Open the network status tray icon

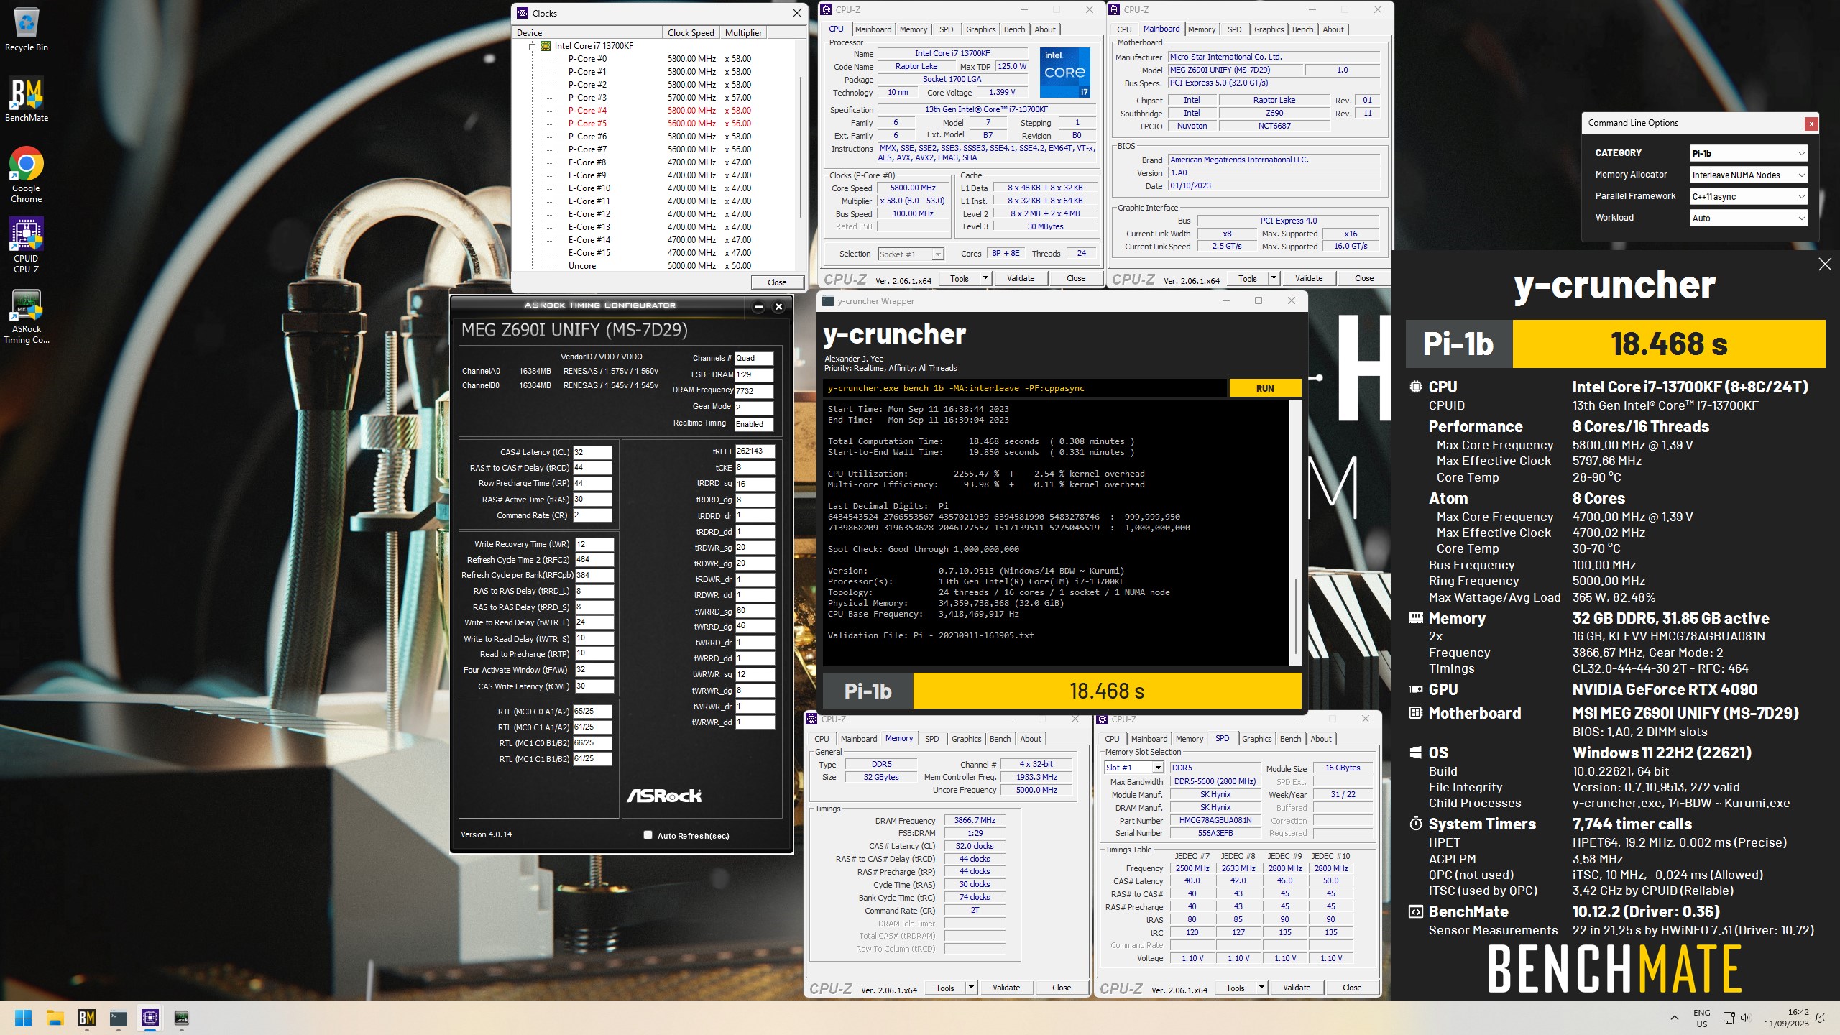[1729, 1018]
